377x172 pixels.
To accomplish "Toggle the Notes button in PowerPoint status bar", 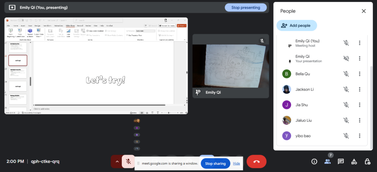I will coord(133,113).
